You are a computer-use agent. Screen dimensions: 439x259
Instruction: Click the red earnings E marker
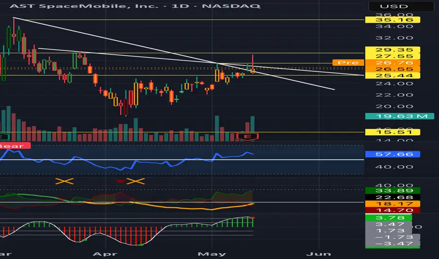(247, 137)
